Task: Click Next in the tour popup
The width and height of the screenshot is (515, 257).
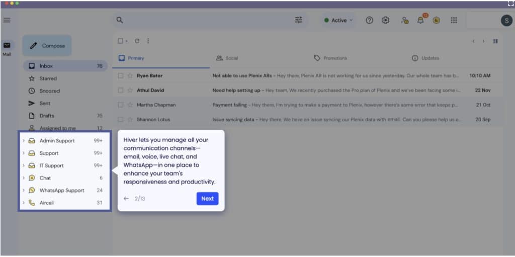Action: 207,199
